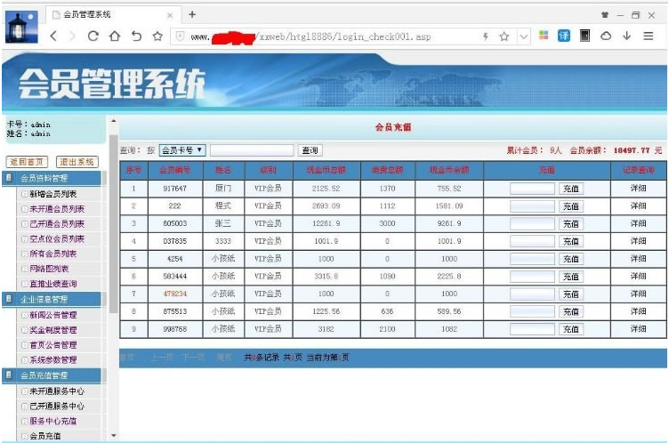Open 奖金制度管理 in the sidebar
This screenshot has width=669, height=443.
[52, 330]
